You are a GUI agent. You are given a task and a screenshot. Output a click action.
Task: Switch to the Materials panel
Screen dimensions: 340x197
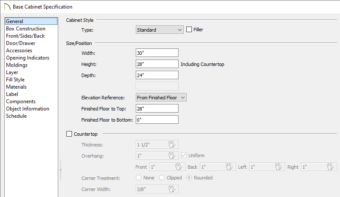pyautogui.click(x=16, y=87)
